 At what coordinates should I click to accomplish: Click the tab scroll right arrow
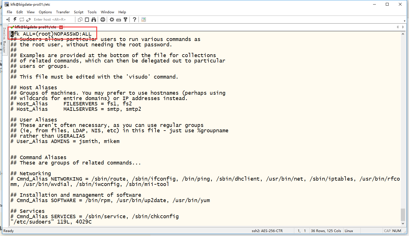(x=404, y=27)
